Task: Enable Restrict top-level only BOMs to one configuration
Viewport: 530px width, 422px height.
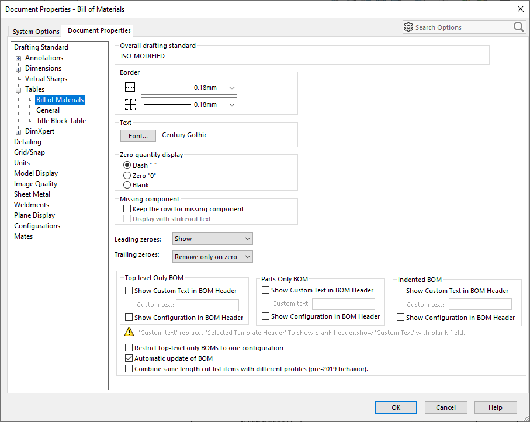Action: click(x=129, y=348)
